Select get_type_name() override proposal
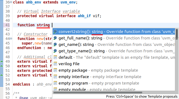 pyautogui.click(x=114, y=51)
